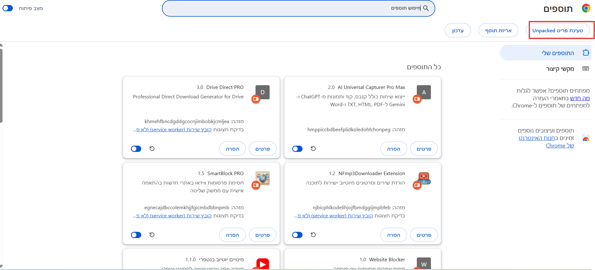Viewport: 595px width, 270px height.
Task: Click the search magnifier icon
Action: click(x=426, y=8)
